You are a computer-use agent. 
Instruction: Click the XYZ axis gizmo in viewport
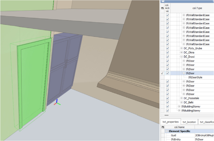pos(57,102)
